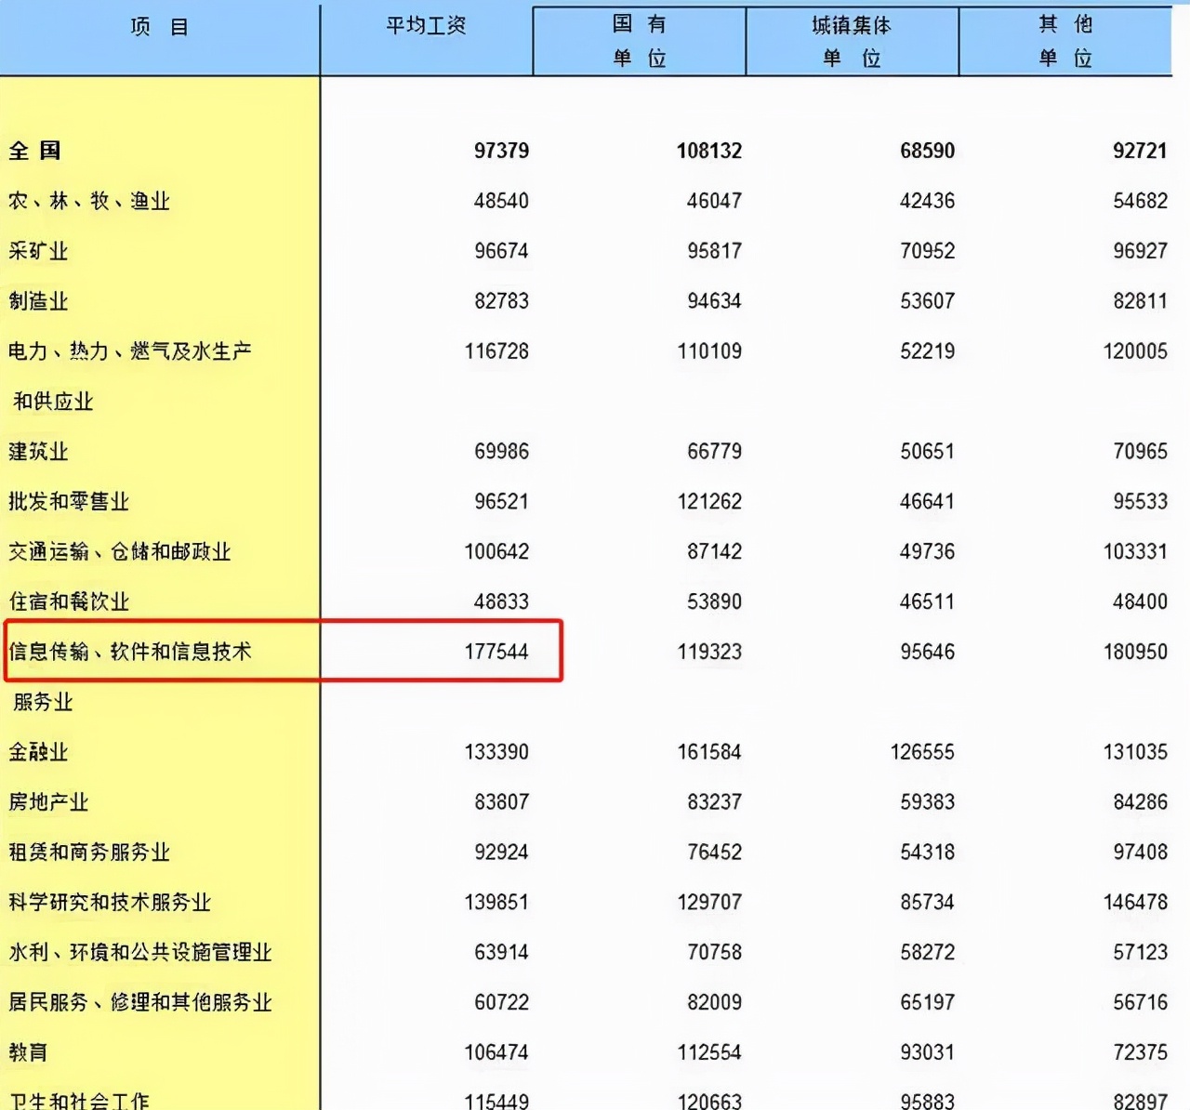Viewport: 1190px width, 1110px height.
Task: Select the 住宿和餐饮业 row label
Action: (65, 601)
